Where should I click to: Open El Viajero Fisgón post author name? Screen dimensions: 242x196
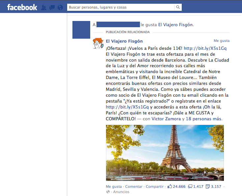(x=124, y=41)
